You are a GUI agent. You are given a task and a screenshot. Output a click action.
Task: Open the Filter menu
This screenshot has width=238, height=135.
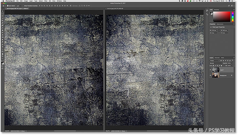tap(46, 1)
